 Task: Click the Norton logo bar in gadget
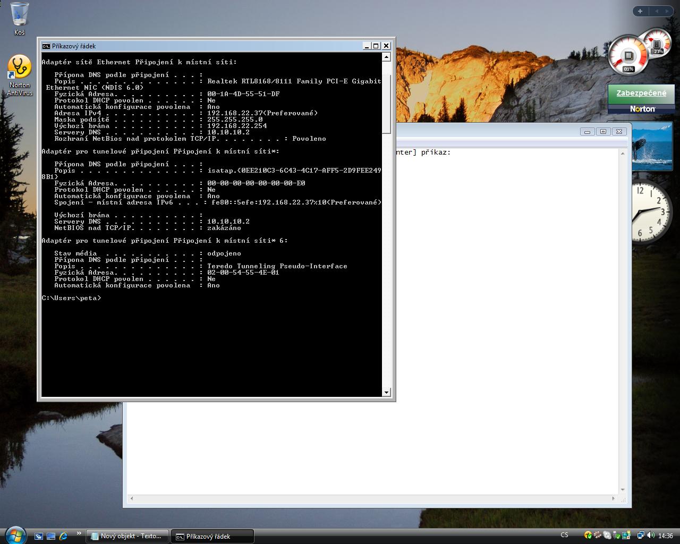tap(641, 109)
